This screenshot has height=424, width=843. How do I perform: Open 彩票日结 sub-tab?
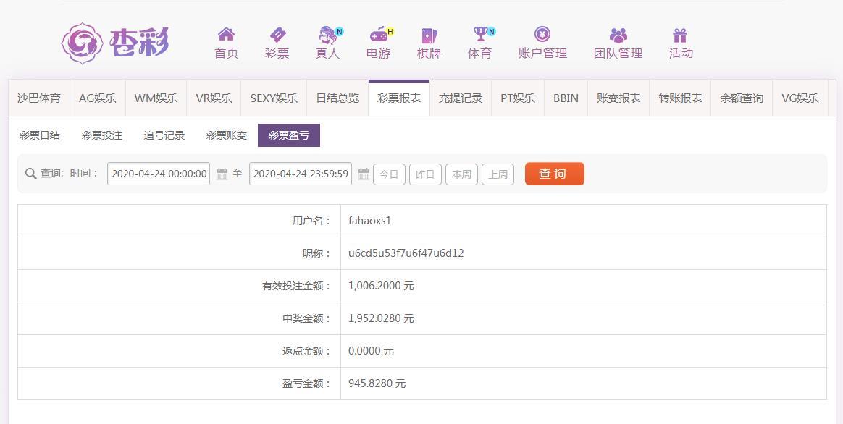[x=40, y=135]
